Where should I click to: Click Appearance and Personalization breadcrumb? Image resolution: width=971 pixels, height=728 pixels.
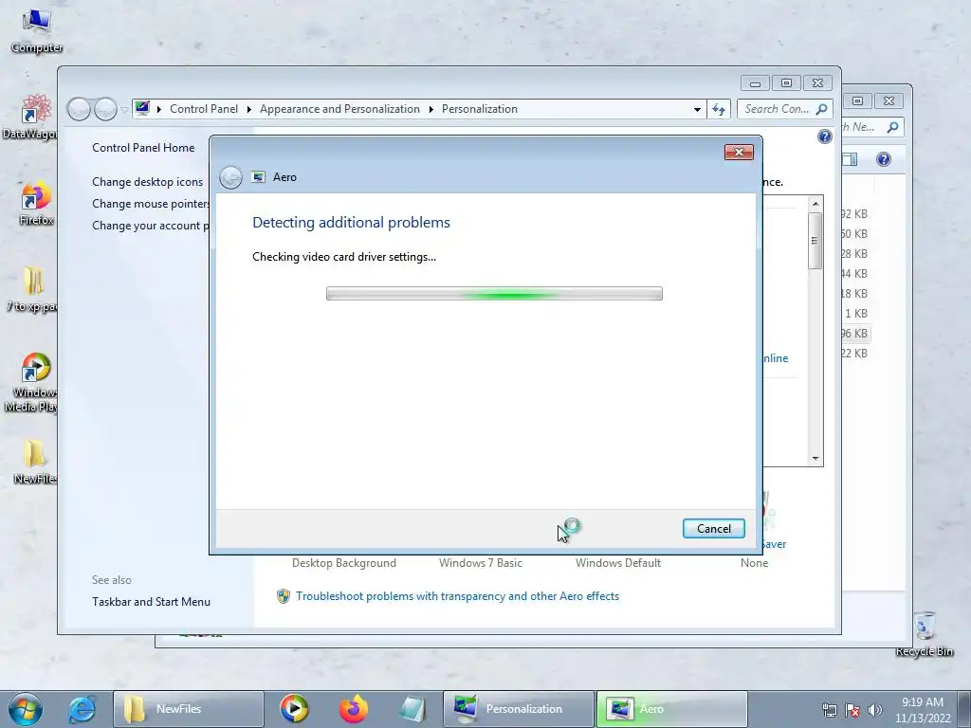tap(339, 109)
